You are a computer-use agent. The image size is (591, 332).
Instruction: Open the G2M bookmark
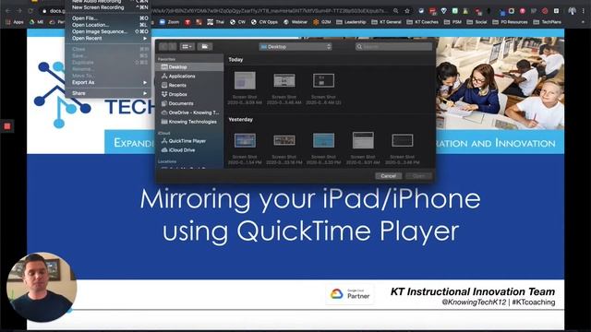[322, 22]
